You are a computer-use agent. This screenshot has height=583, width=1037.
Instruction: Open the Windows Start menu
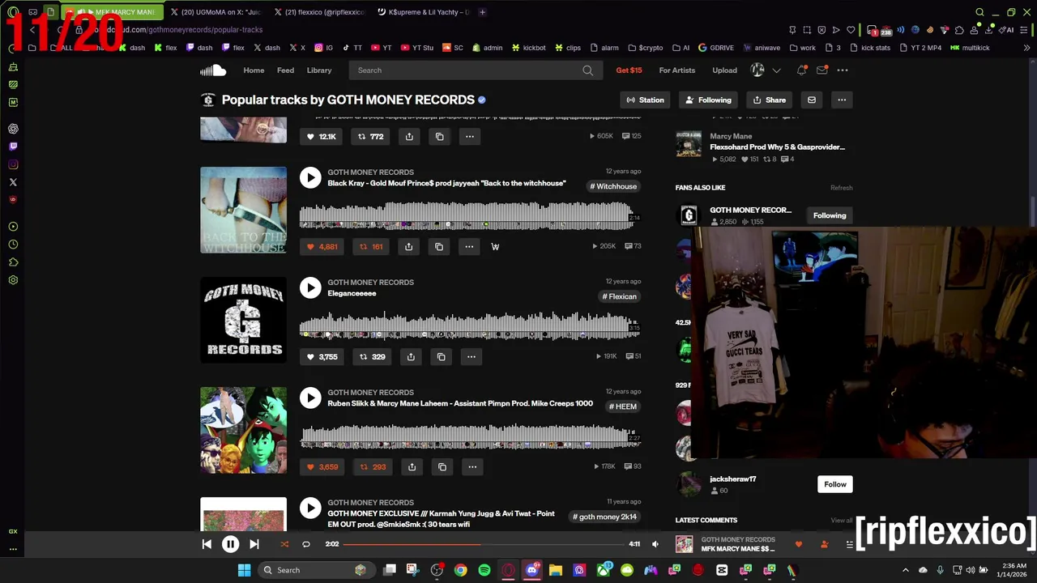244,570
